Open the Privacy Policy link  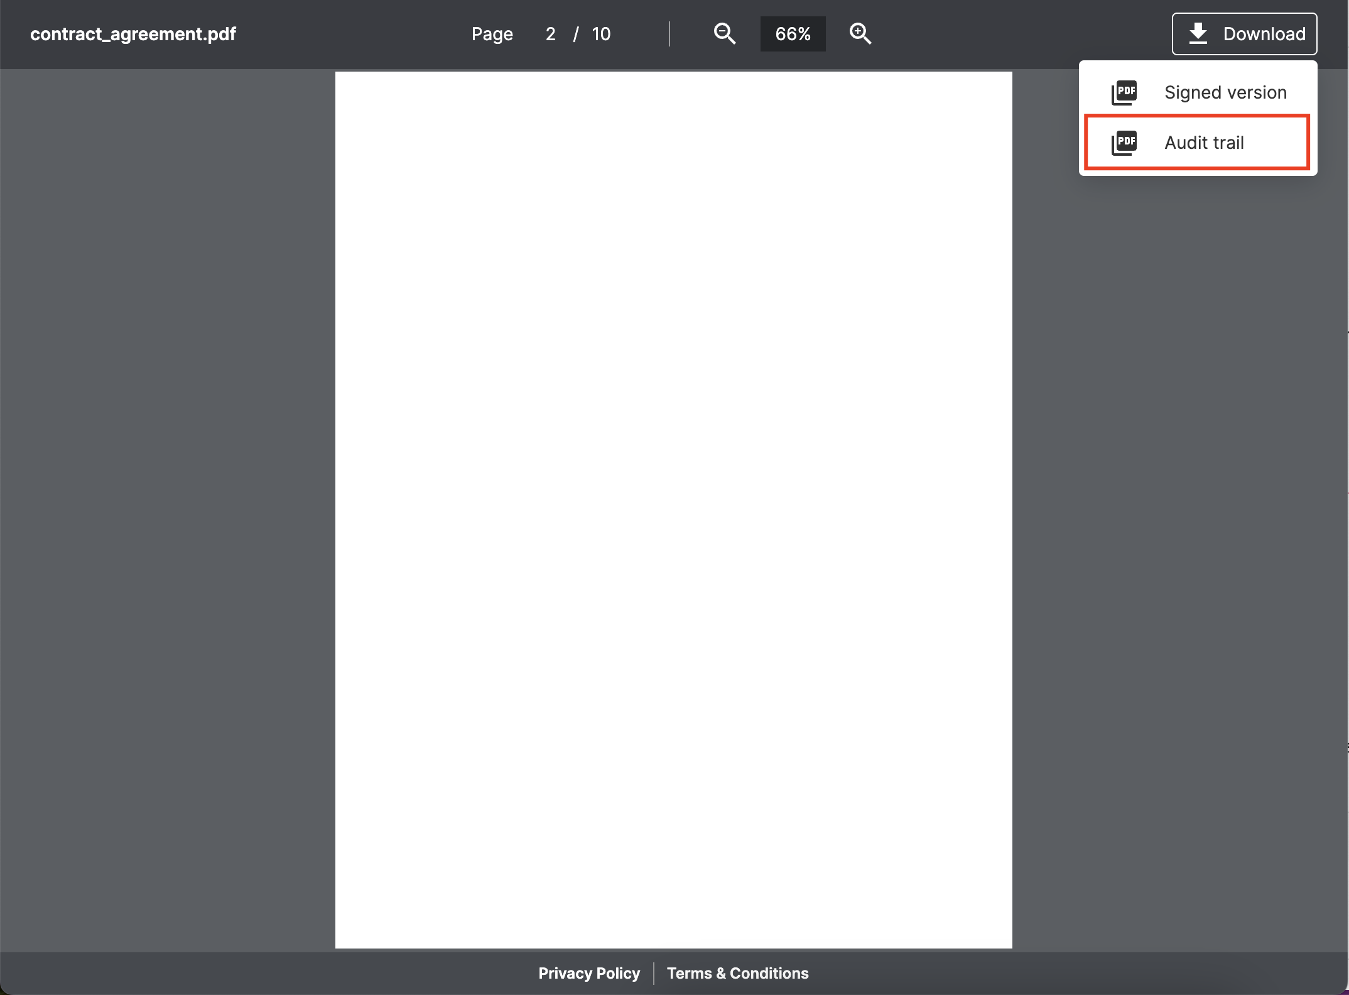(588, 973)
